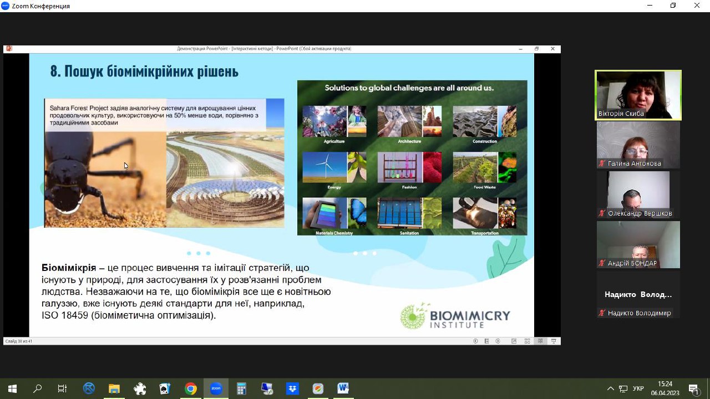Launch the puzzle-piece app on taskbar
The image size is (710, 399).
point(140,388)
